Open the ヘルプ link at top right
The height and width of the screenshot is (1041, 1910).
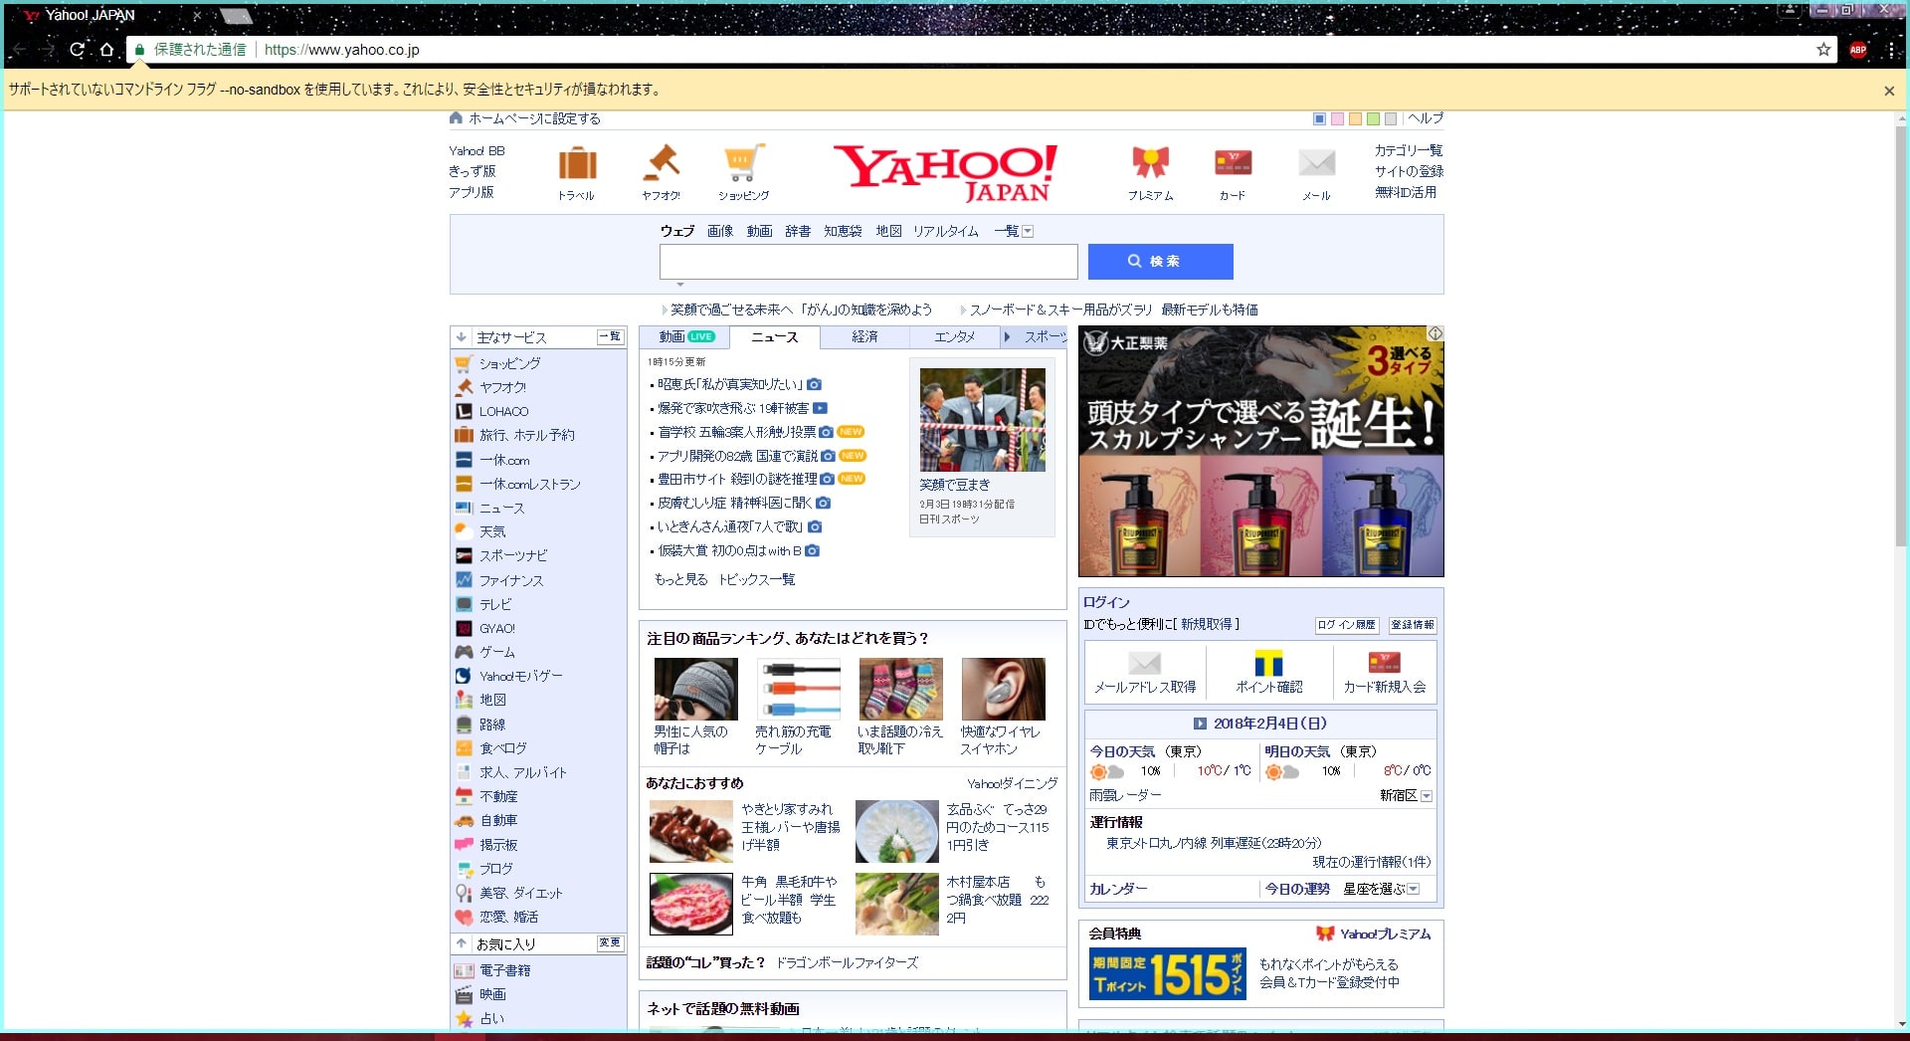click(1426, 118)
